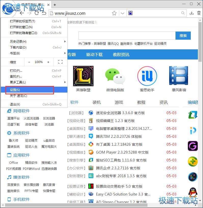
Task: Open the 火狐浏览器 sidebar link
Action: [x=31, y=118]
